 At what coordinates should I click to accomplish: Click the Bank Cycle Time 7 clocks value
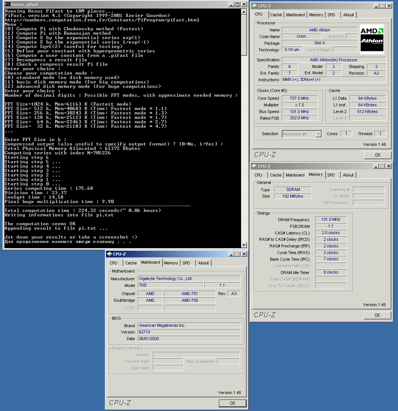click(331, 259)
